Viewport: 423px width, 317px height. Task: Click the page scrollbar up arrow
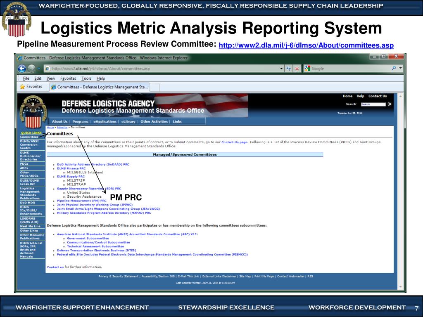click(x=400, y=96)
